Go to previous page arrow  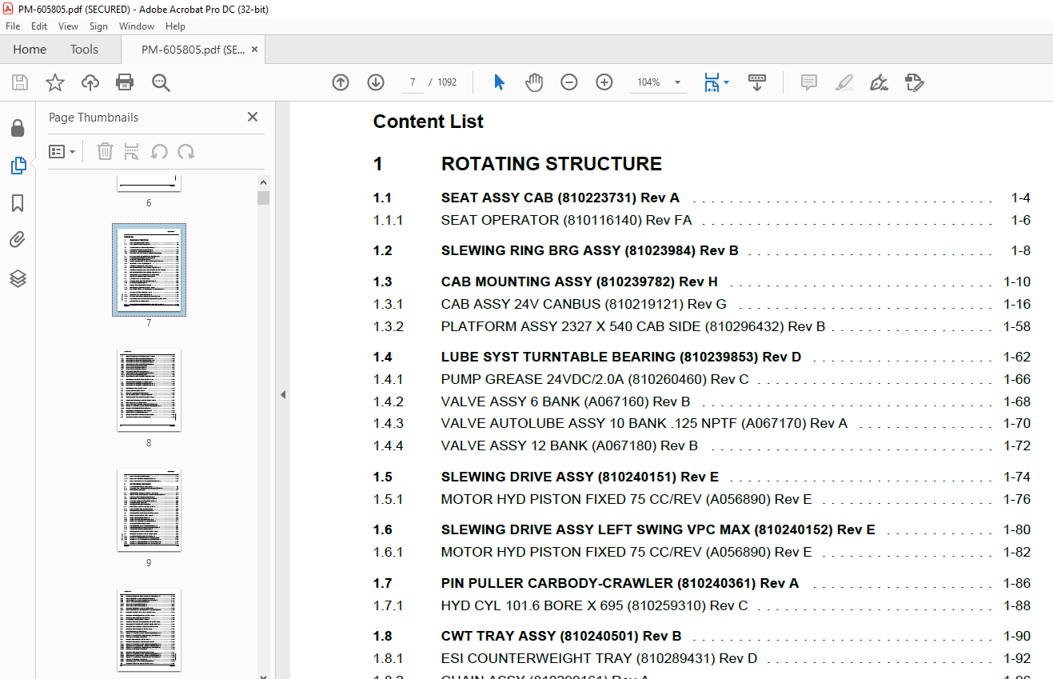click(341, 82)
